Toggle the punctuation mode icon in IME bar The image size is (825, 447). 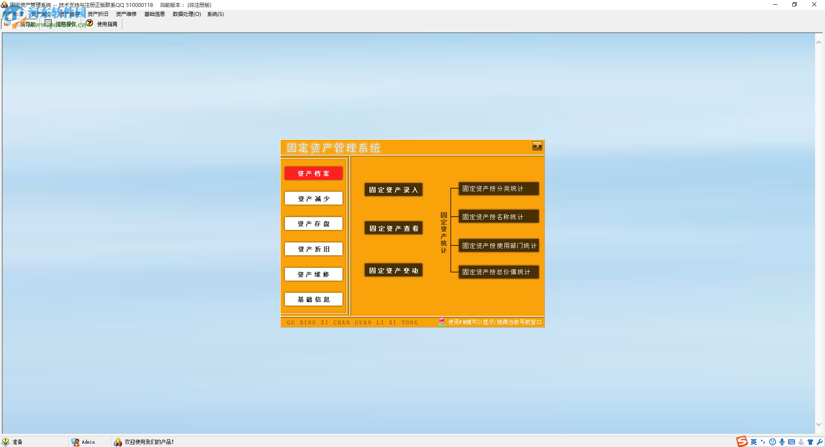coord(763,442)
